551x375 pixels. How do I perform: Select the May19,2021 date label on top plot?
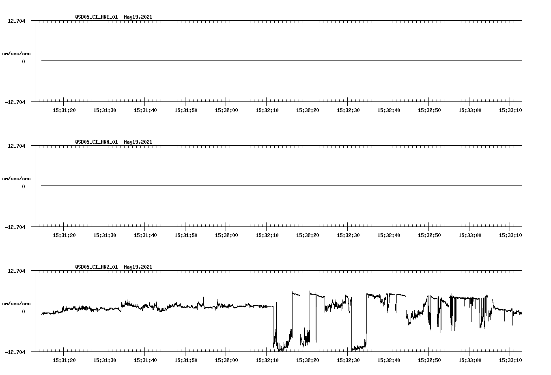(x=138, y=17)
